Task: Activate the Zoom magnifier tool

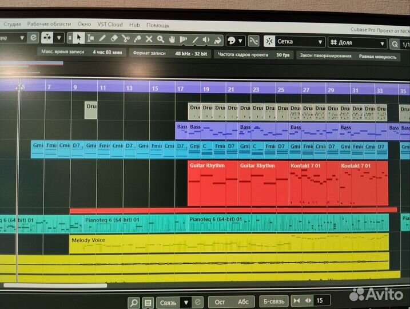Action: (x=161, y=39)
